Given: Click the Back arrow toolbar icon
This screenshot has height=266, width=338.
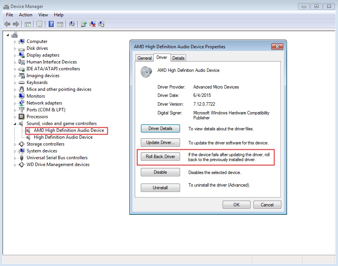Looking at the screenshot, I should point(7,24).
